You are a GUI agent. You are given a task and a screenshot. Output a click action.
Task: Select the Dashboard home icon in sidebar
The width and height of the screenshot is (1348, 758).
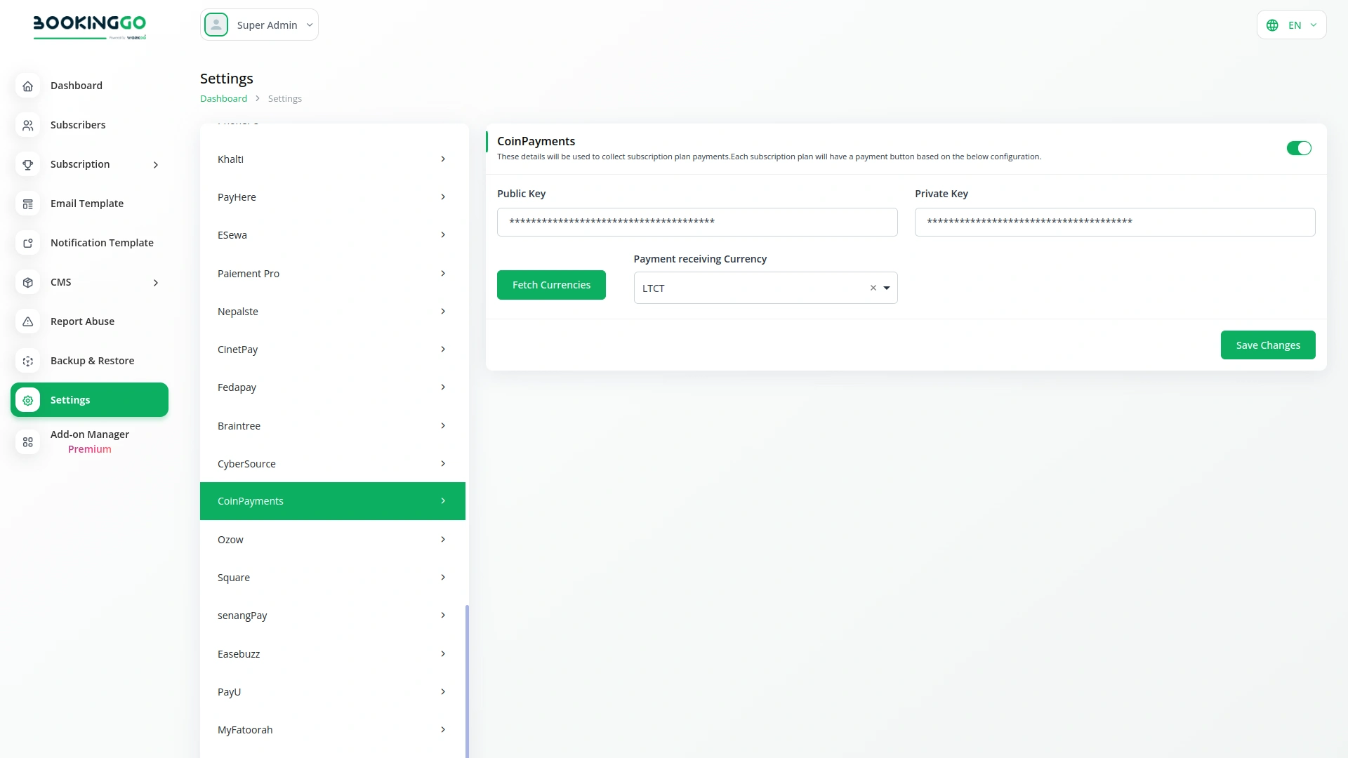[x=27, y=86]
